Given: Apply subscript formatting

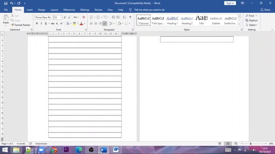Looking at the screenshot, I should pos(57,24).
